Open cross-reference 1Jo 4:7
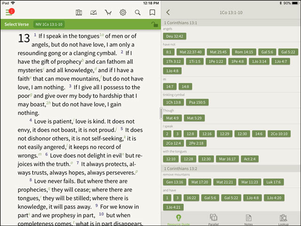This screenshot has width=301, height=226. point(281,61)
